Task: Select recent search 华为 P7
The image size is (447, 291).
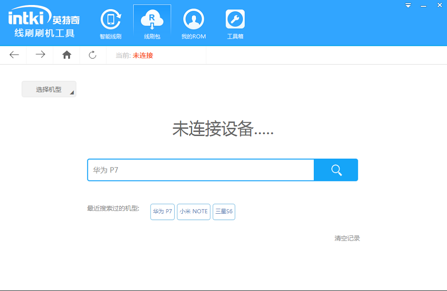Action: 162,211
